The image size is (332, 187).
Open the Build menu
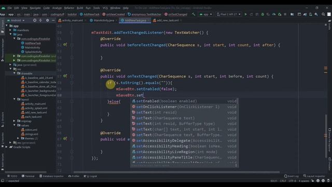tap(80, 8)
